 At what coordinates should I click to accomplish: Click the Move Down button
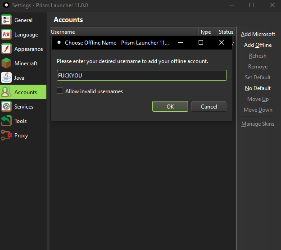(x=258, y=109)
